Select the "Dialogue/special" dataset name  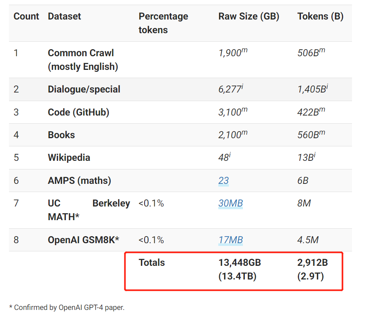[x=84, y=89]
